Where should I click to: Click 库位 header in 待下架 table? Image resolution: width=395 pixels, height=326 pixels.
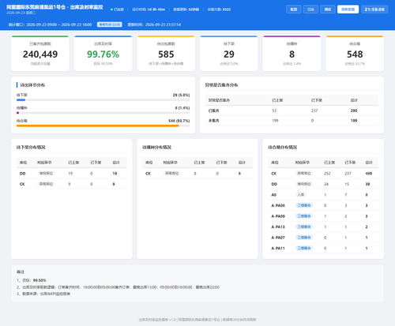tap(23, 163)
